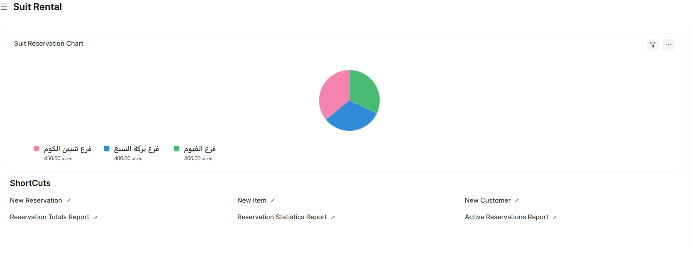This screenshot has height=269, width=694.
Task: Open the Reservation Totals Report shortcut
Action: coord(49,217)
